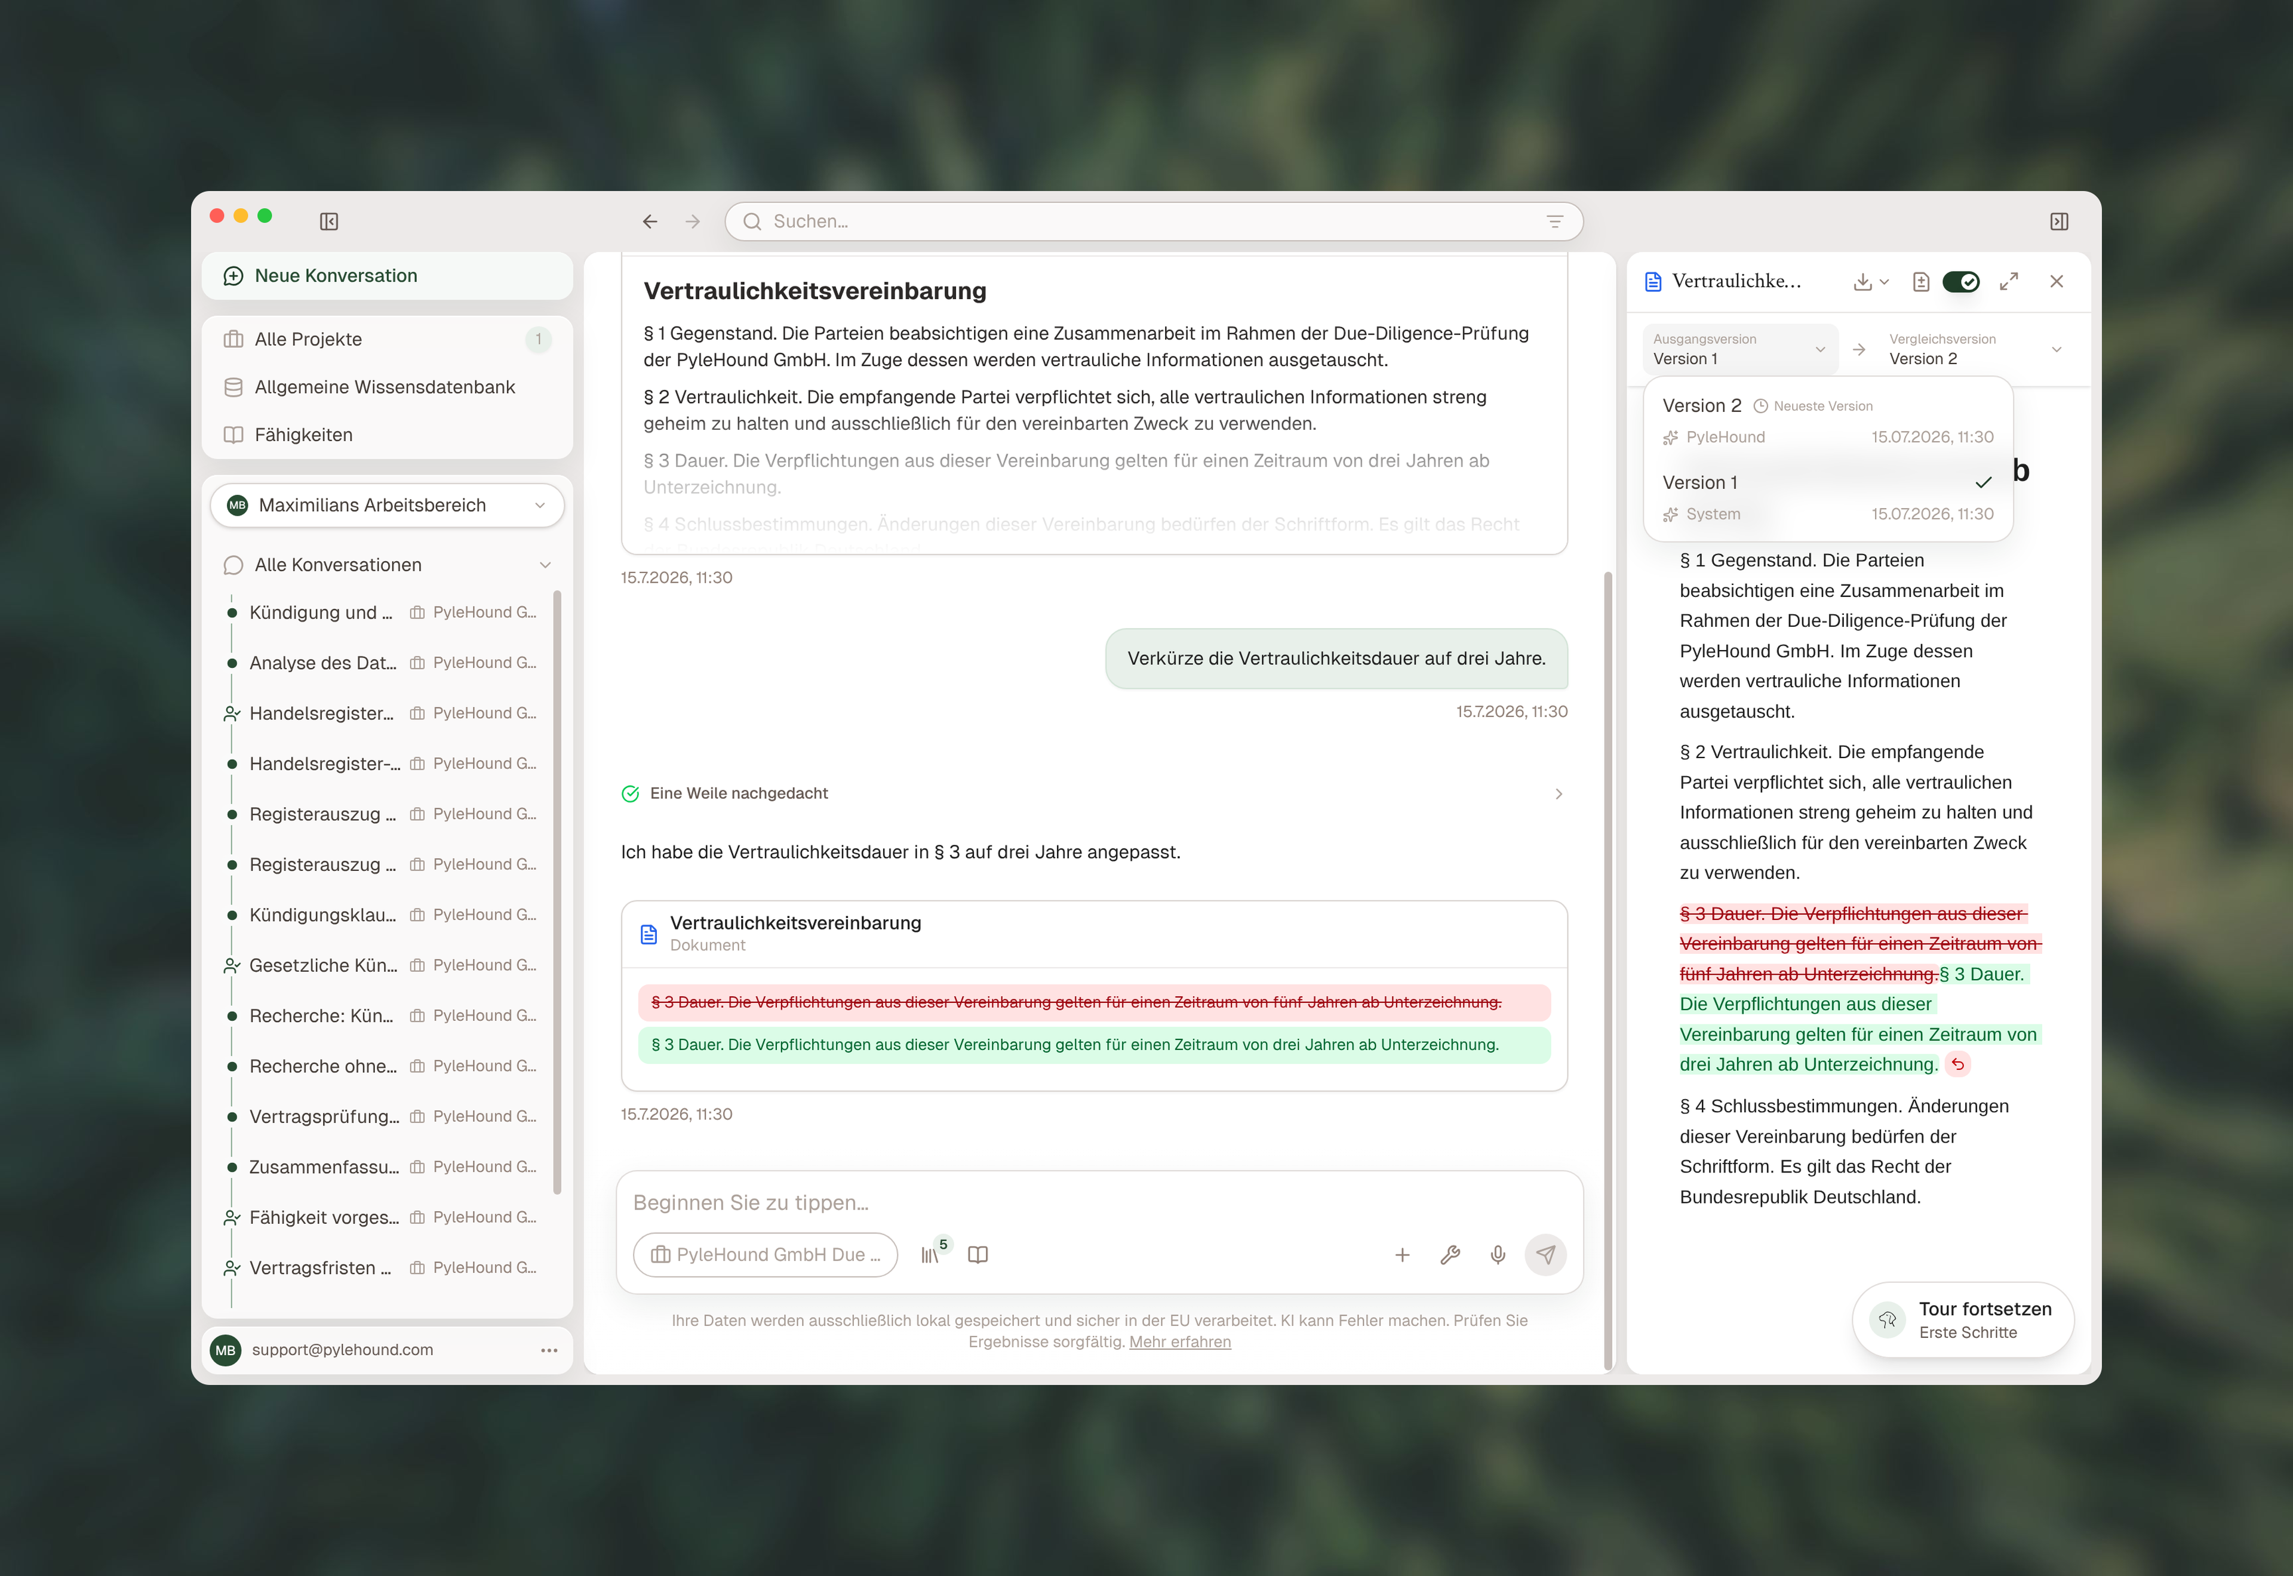This screenshot has width=2293, height=1576.
Task: Click the open book skills icon
Action: point(978,1254)
